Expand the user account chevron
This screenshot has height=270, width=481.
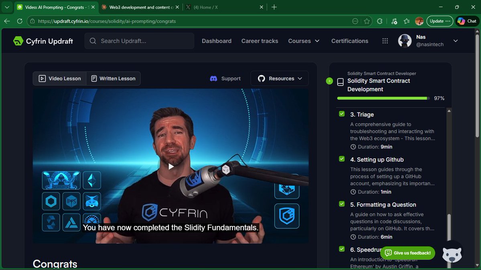click(x=456, y=41)
